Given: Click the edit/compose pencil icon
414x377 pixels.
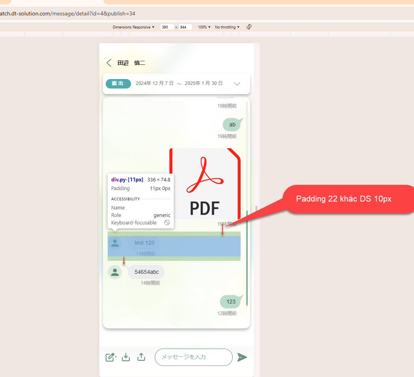Looking at the screenshot, I should [x=110, y=357].
